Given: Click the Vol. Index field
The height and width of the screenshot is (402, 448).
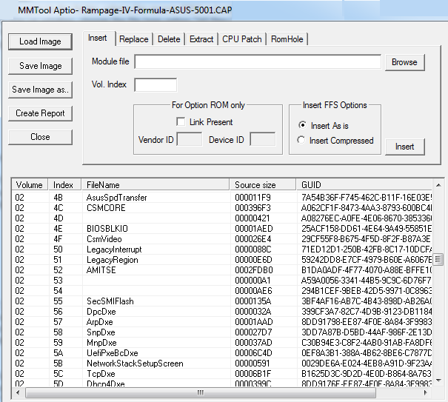Looking at the screenshot, I should pos(156,85).
